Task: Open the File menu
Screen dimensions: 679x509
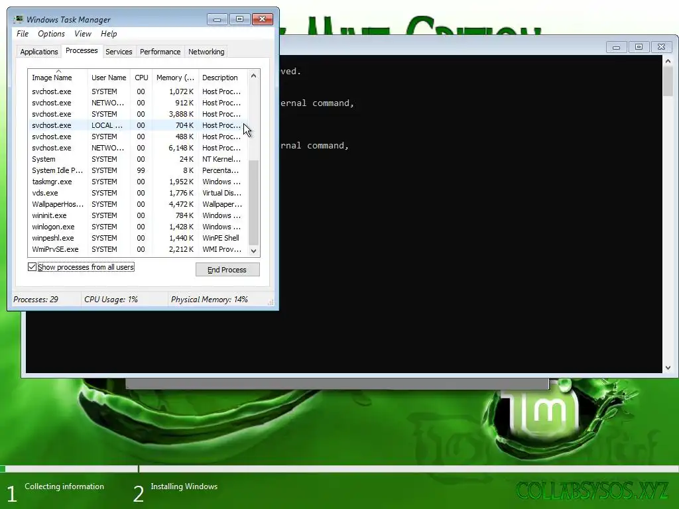Action: click(x=23, y=34)
